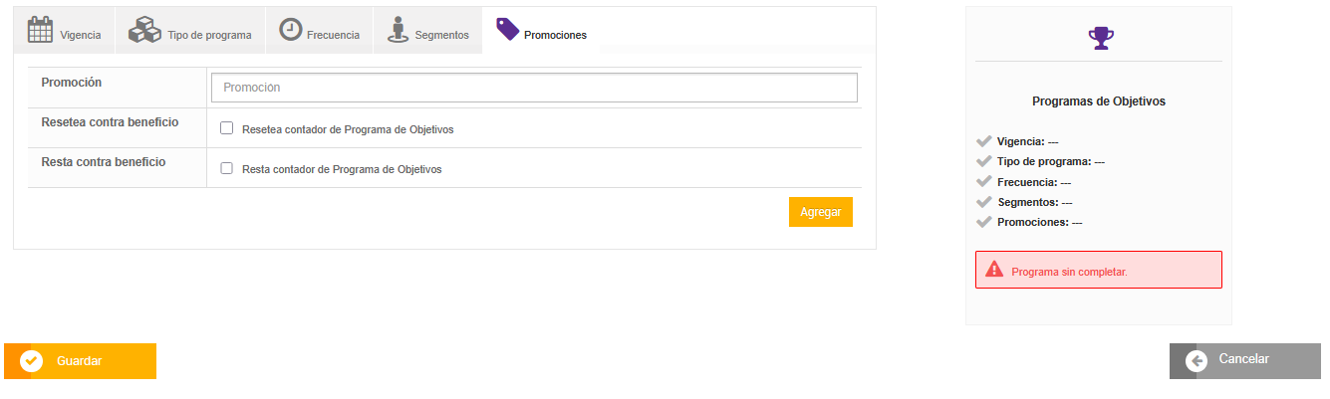Click the red warning triangle icon
Image resolution: width=1330 pixels, height=399 pixels.
tap(994, 270)
